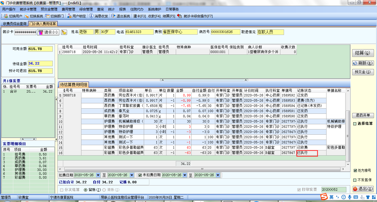
Task: Toggle the 打印发票 checkbox
Action: [x=299, y=190]
